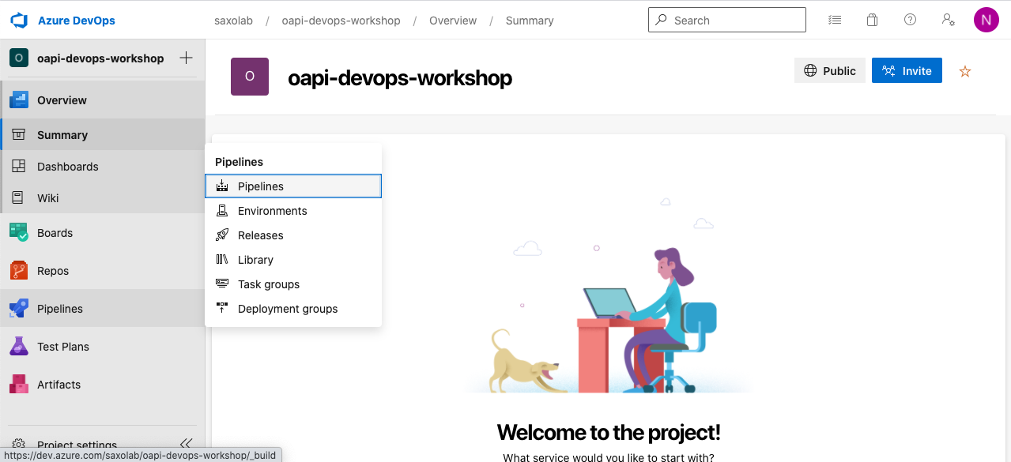Choose Task groups in the flyout menu
Screen dimensions: 1011x462
(293, 284)
